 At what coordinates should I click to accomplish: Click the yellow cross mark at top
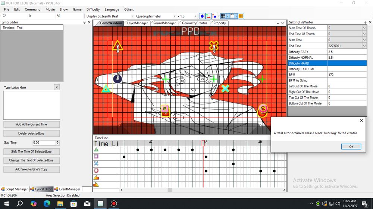214,45
